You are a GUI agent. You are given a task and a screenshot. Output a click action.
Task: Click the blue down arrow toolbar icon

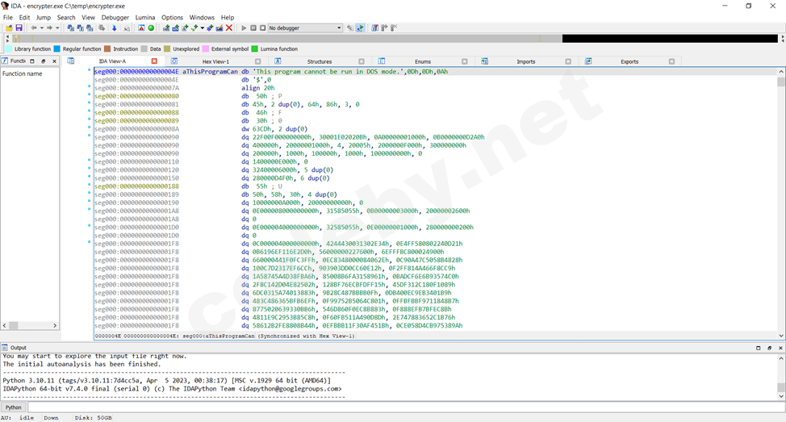tap(115, 27)
